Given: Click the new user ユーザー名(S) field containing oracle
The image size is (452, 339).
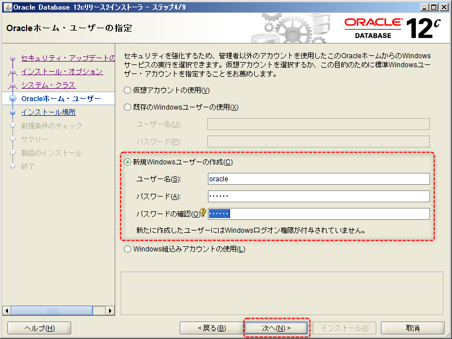Looking at the screenshot, I should 319,179.
